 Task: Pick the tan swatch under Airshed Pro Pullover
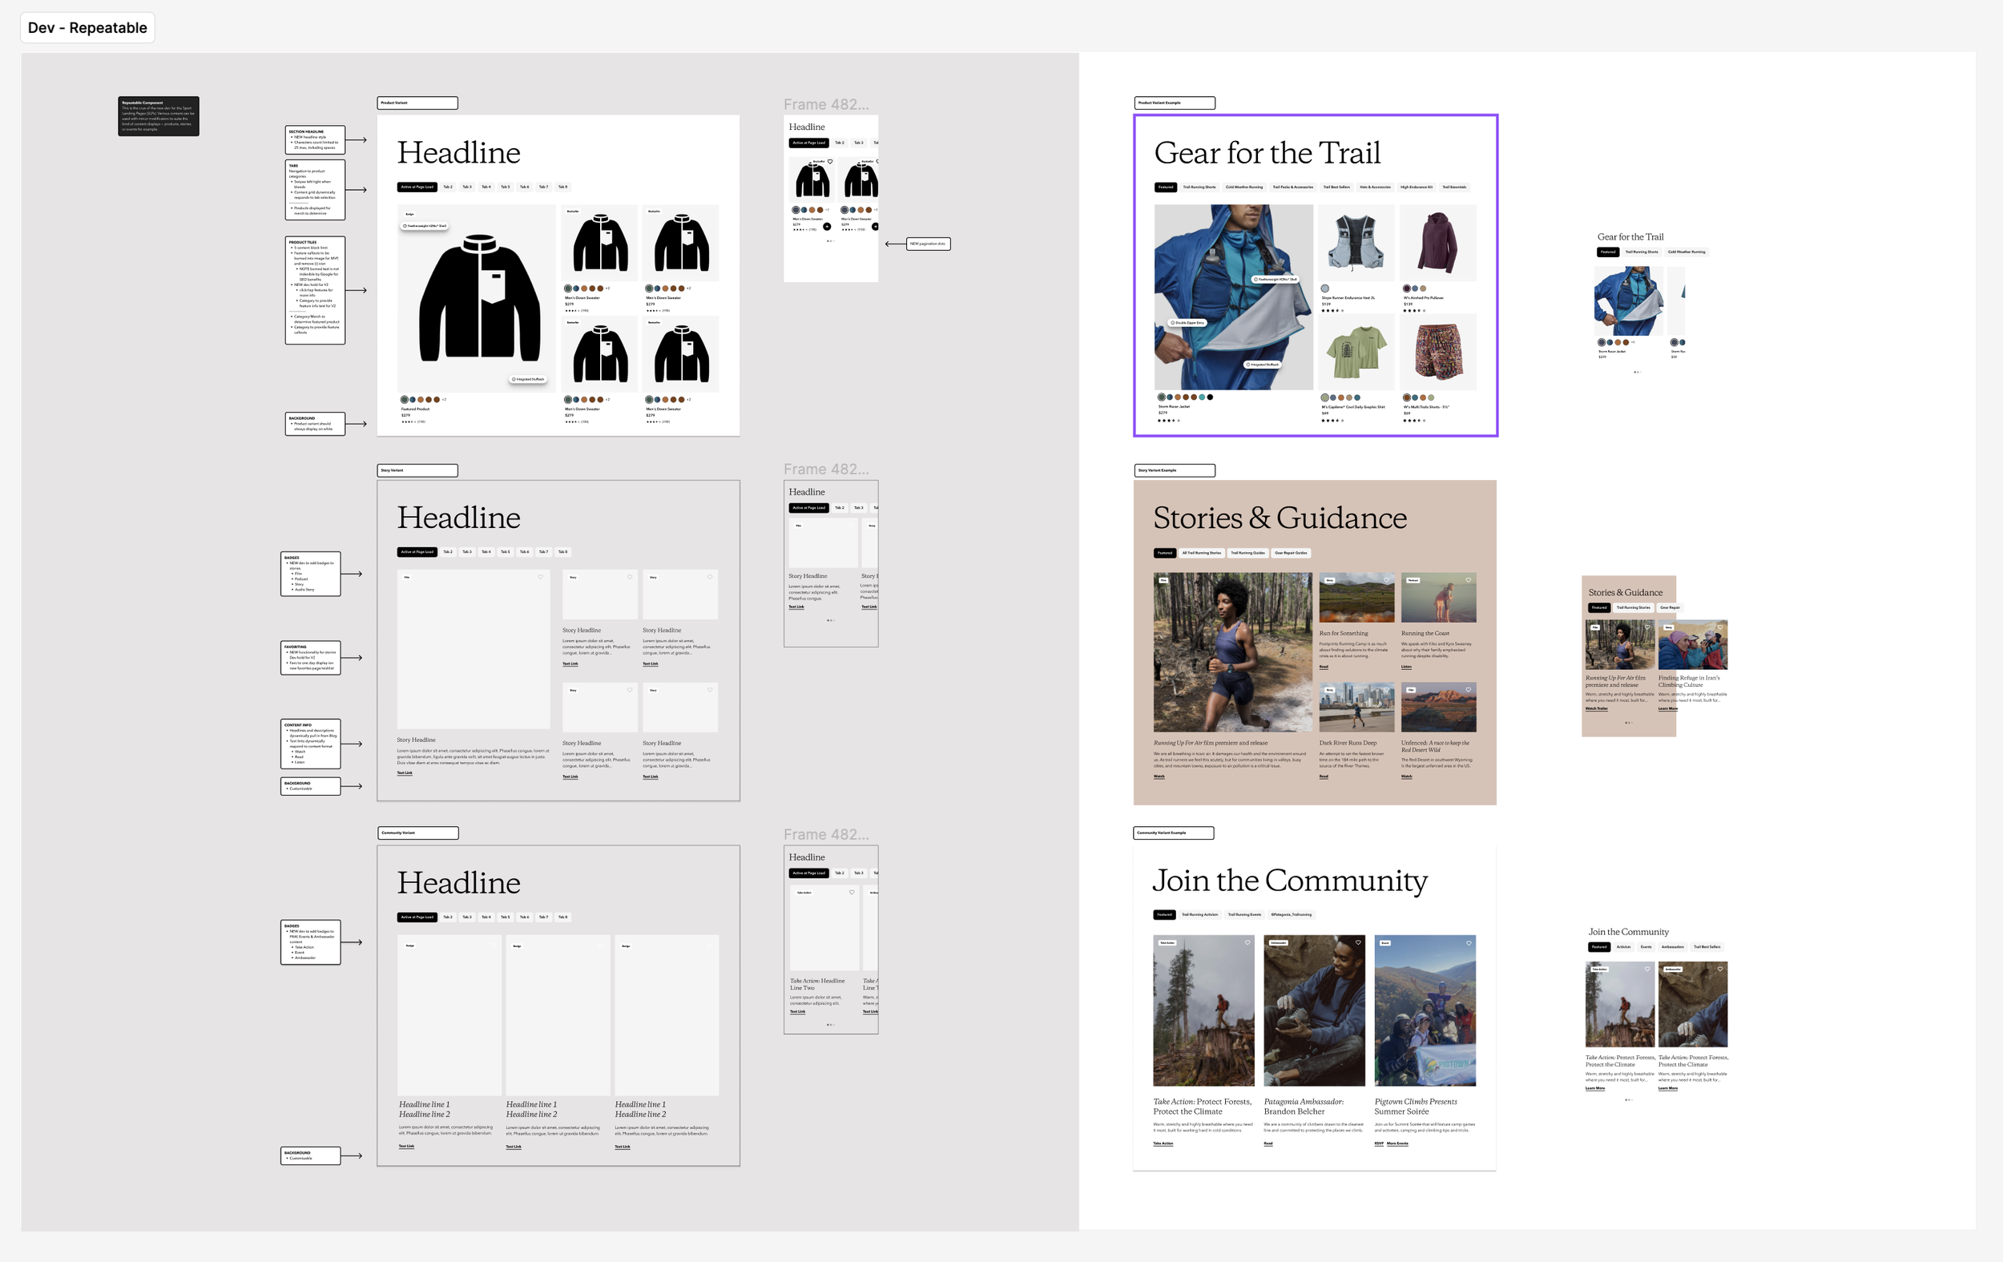click(x=1422, y=288)
